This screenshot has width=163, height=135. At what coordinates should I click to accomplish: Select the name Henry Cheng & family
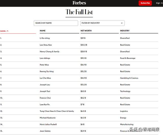49,52
